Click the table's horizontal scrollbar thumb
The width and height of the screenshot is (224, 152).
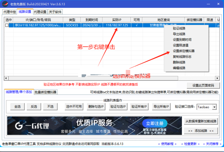tap(93, 78)
